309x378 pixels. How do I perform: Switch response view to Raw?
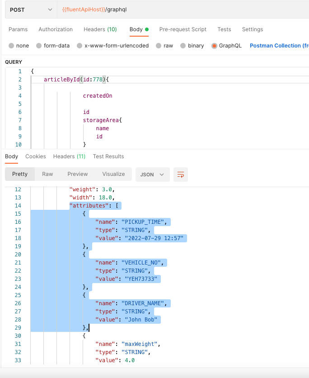point(47,174)
